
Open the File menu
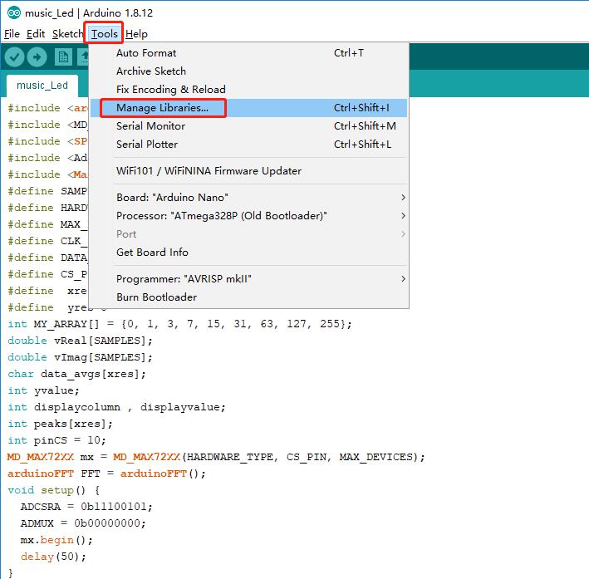tap(12, 34)
